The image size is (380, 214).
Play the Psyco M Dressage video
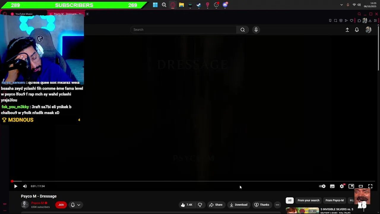16,186
